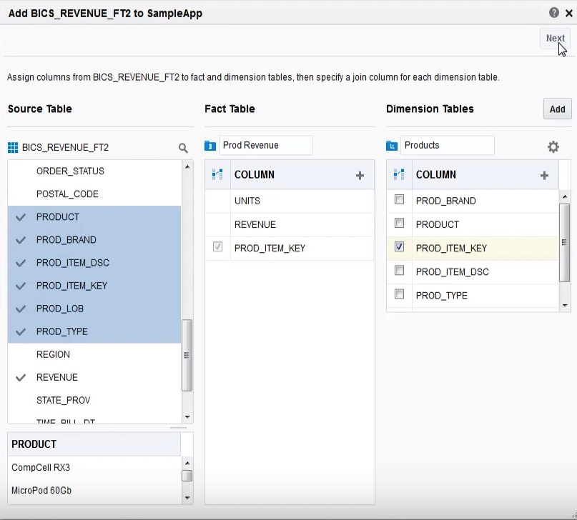Click the scrollbar down arrow of the source list

pos(187,416)
